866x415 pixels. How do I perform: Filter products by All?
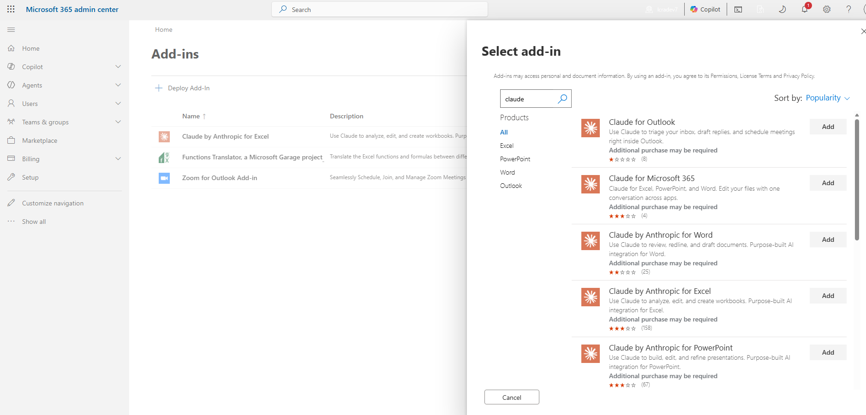coord(504,132)
